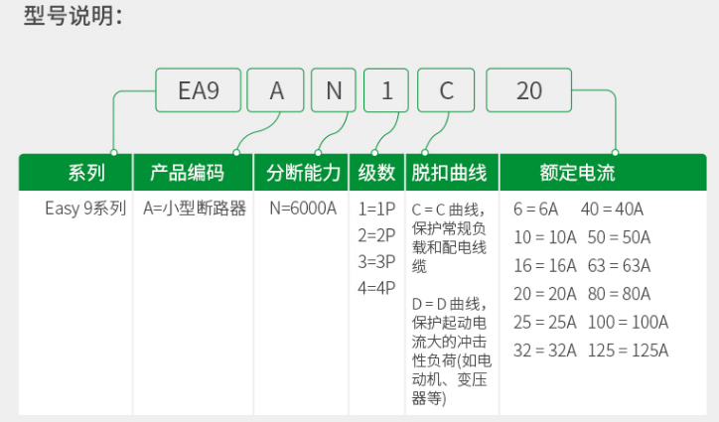Click the C trip curve box
This screenshot has height=422, width=719.
coord(446,90)
